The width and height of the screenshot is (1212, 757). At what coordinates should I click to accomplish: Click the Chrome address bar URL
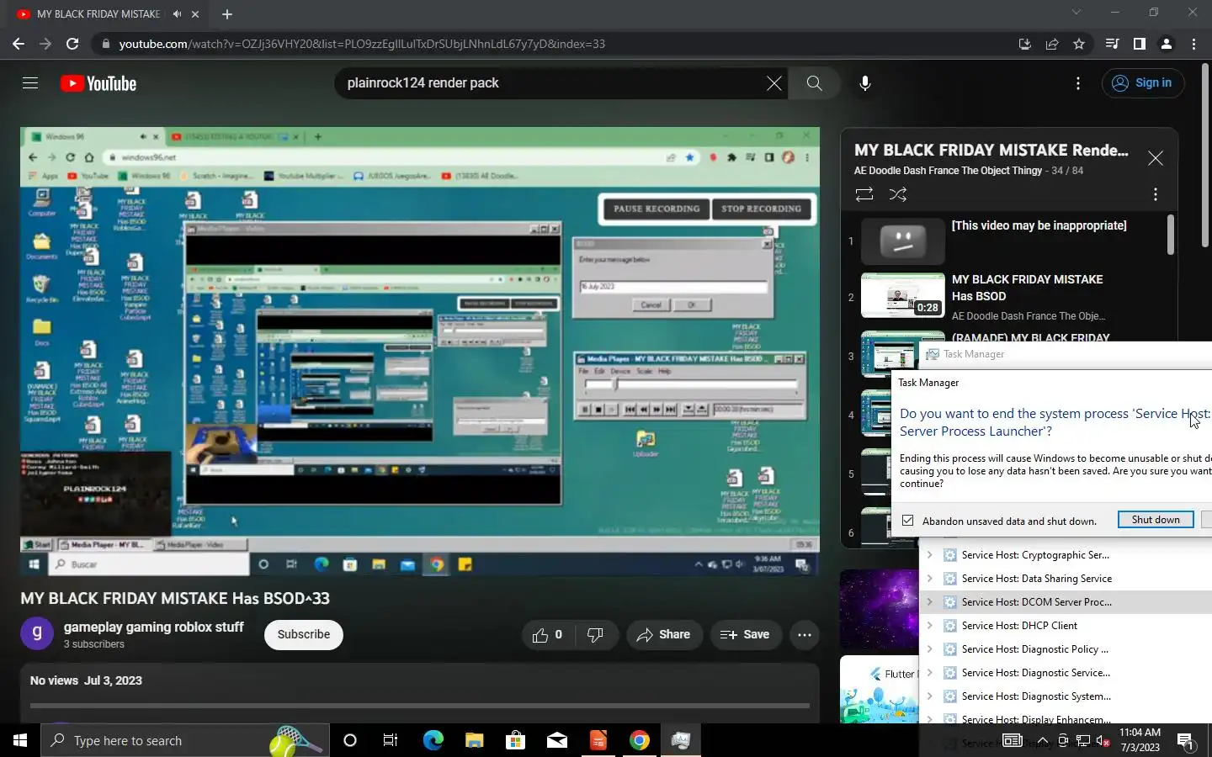(362, 44)
